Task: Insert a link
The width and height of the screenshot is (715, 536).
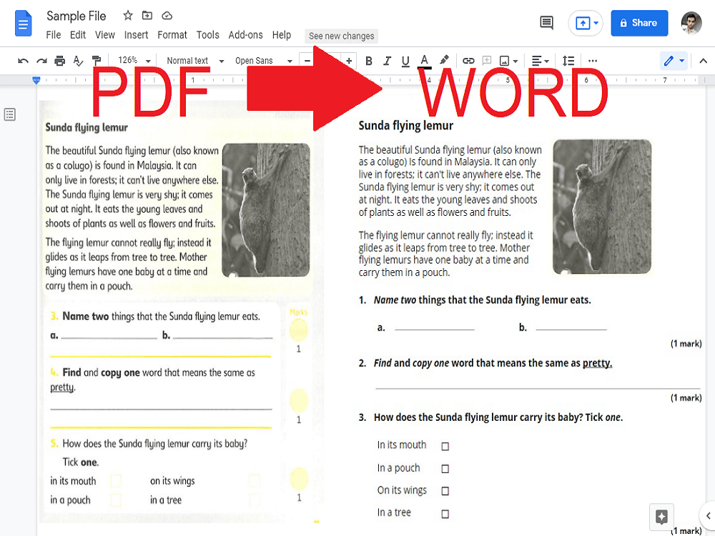Action: 468,61
